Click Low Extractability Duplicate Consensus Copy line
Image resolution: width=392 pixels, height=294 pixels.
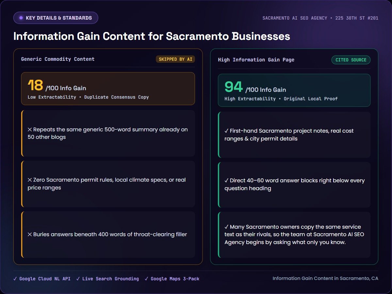[88, 97]
